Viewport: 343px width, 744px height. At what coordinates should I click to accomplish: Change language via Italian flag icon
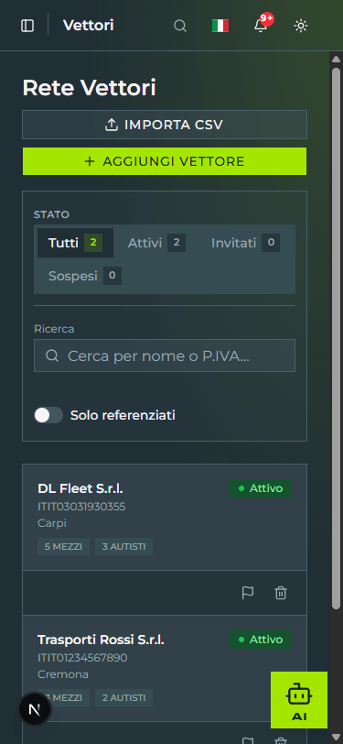[220, 26]
